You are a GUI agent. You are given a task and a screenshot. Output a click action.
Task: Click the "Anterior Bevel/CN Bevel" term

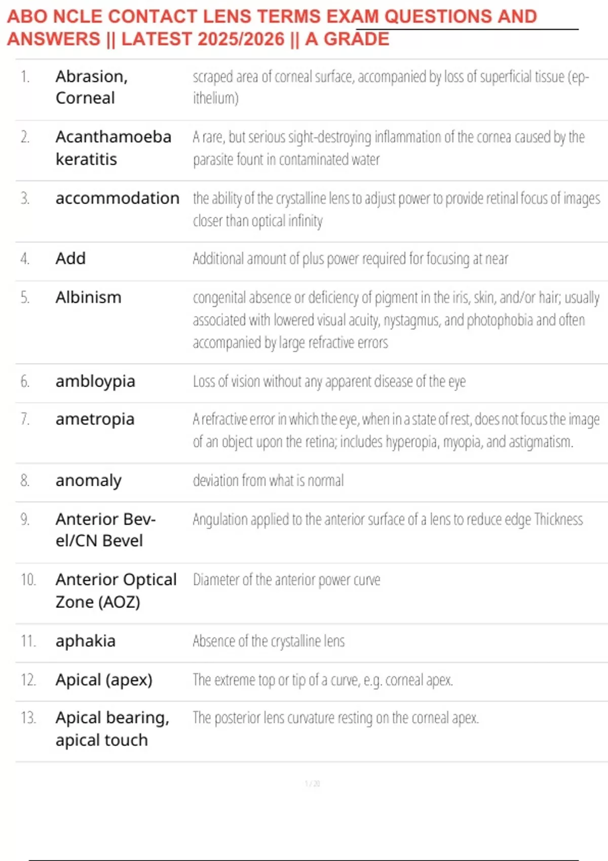point(105,530)
